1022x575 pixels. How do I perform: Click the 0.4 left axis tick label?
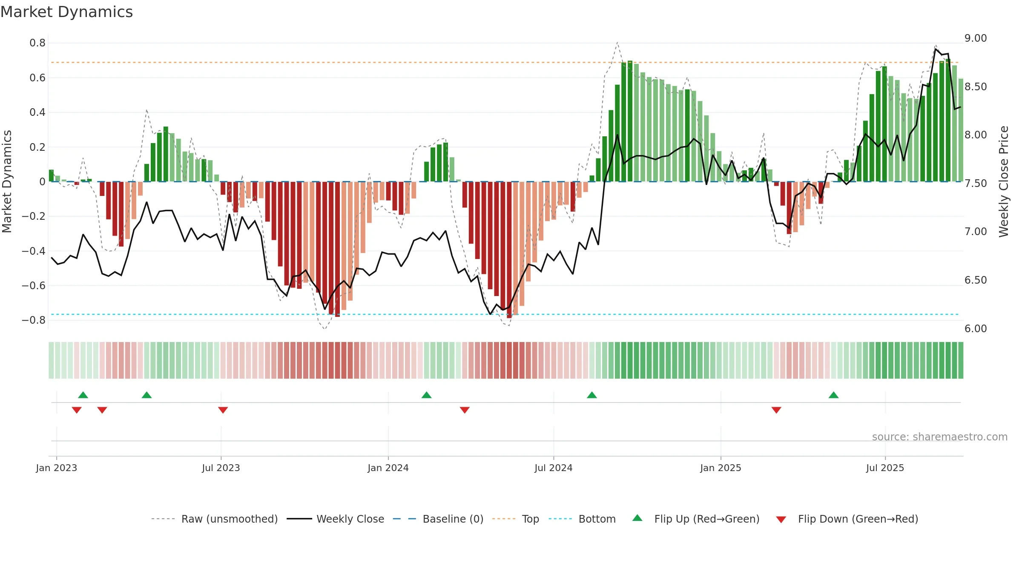(x=37, y=112)
